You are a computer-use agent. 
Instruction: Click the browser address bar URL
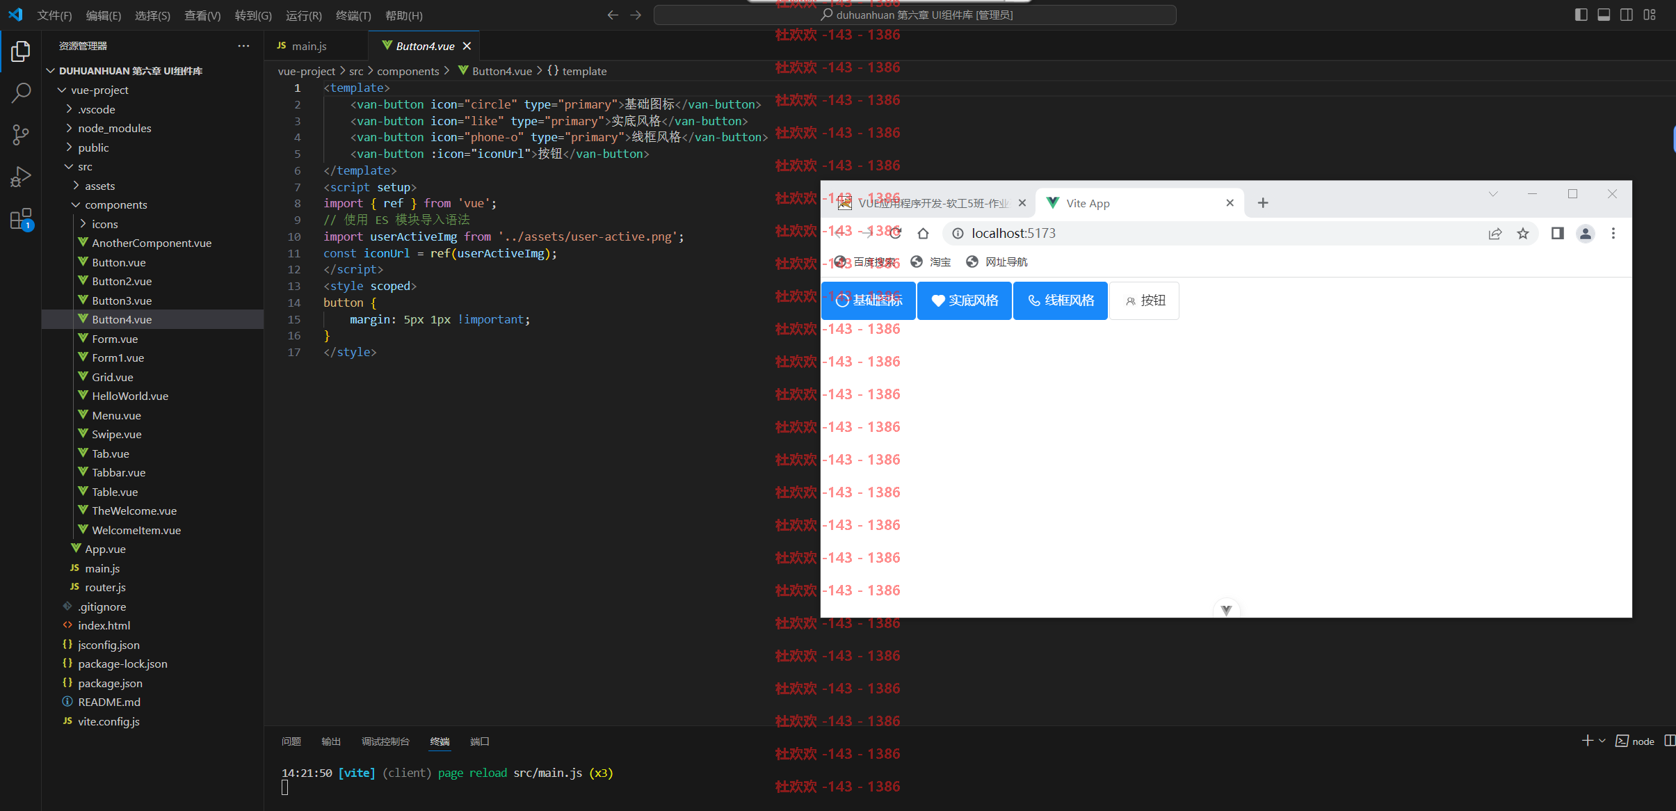1013,234
